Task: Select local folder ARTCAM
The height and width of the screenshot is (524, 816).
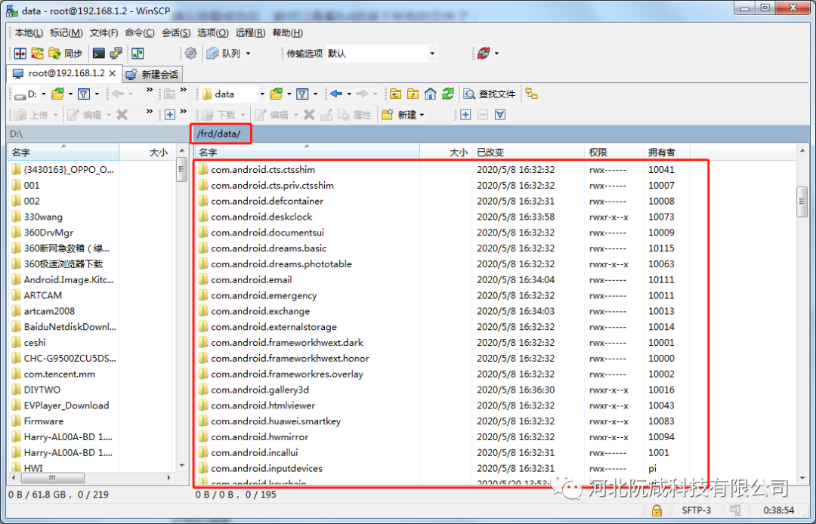Action: pyautogui.click(x=42, y=295)
